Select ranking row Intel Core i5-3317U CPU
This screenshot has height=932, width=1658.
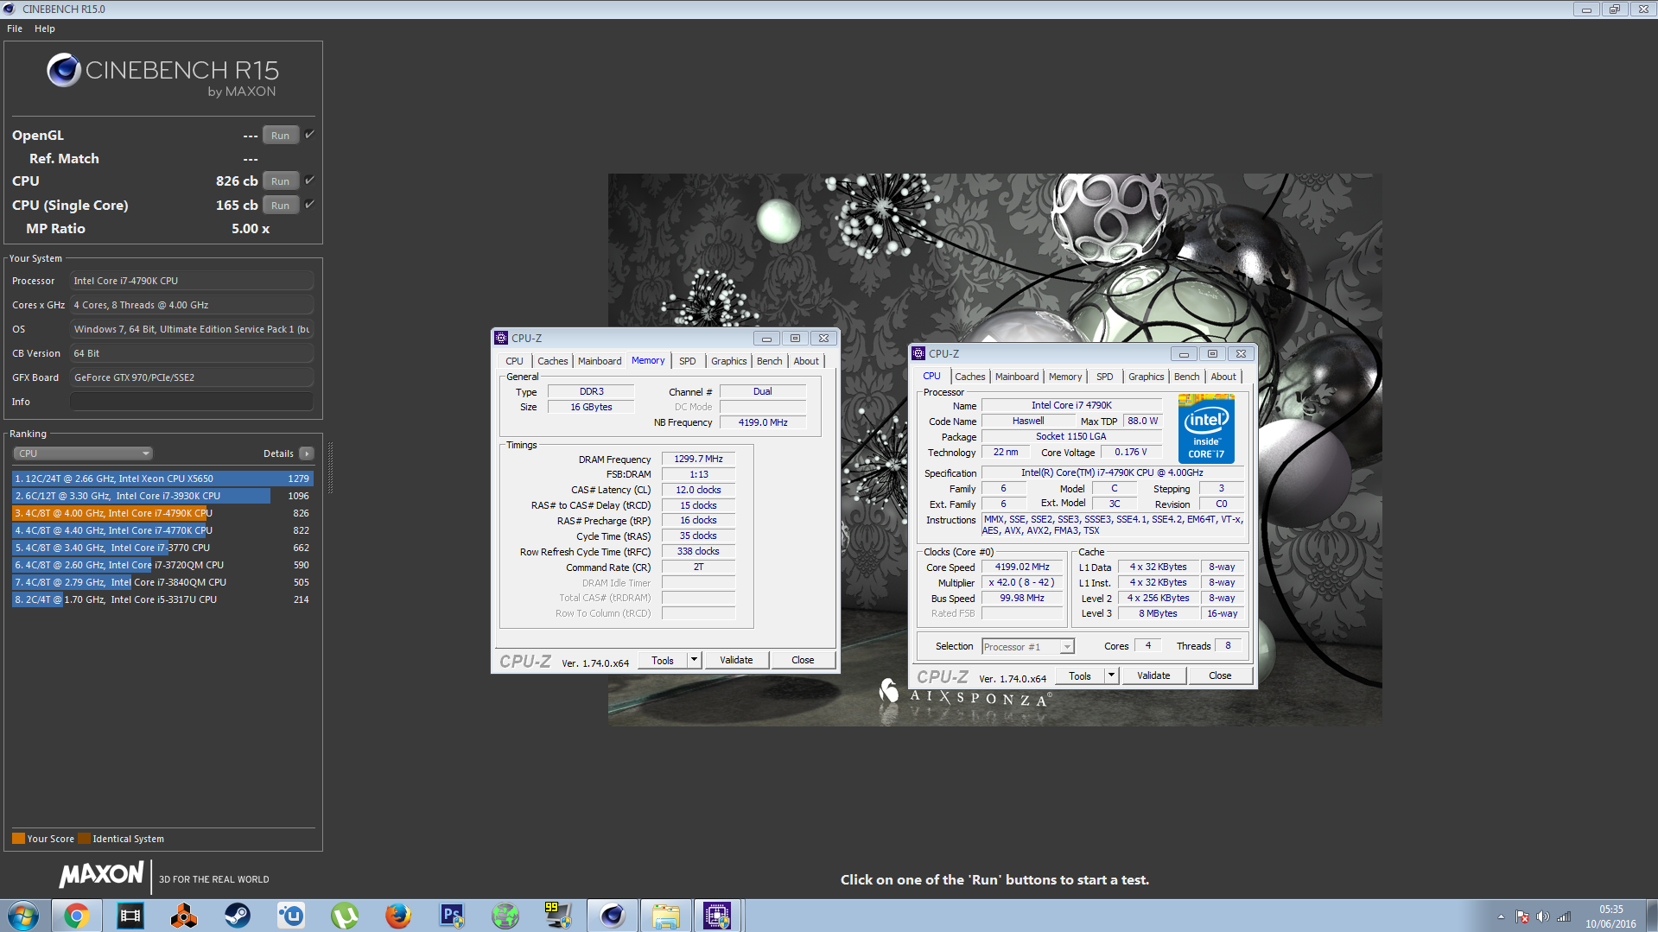pyautogui.click(x=162, y=599)
